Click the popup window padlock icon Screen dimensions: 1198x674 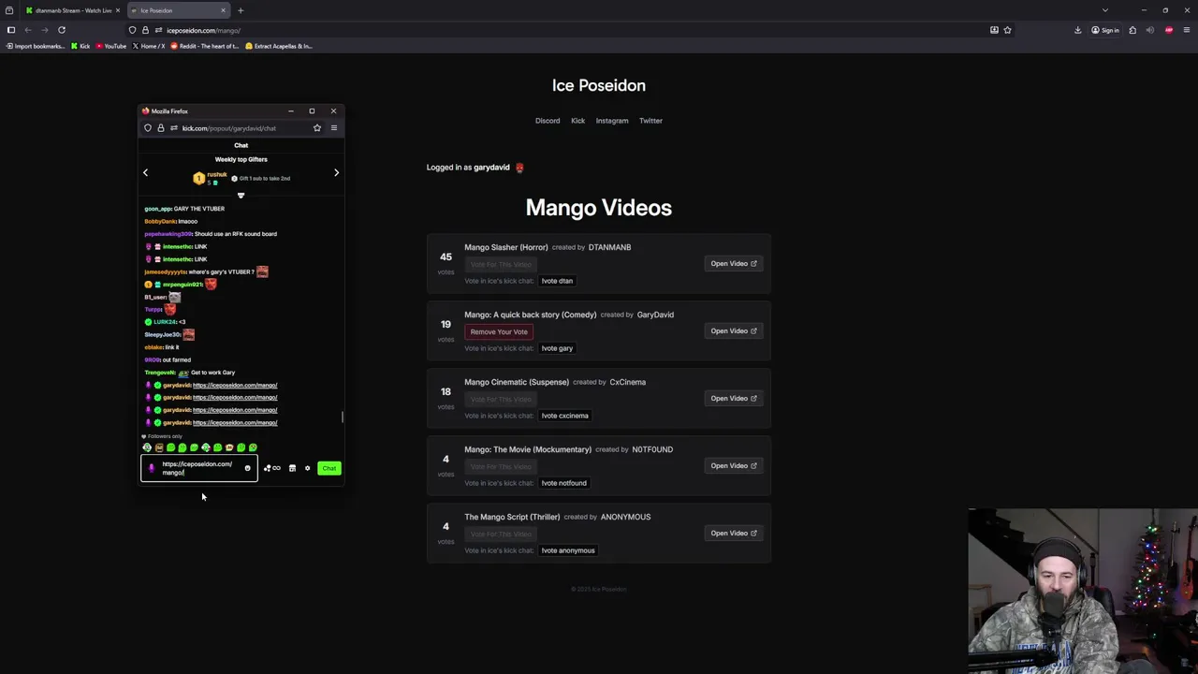click(x=160, y=128)
